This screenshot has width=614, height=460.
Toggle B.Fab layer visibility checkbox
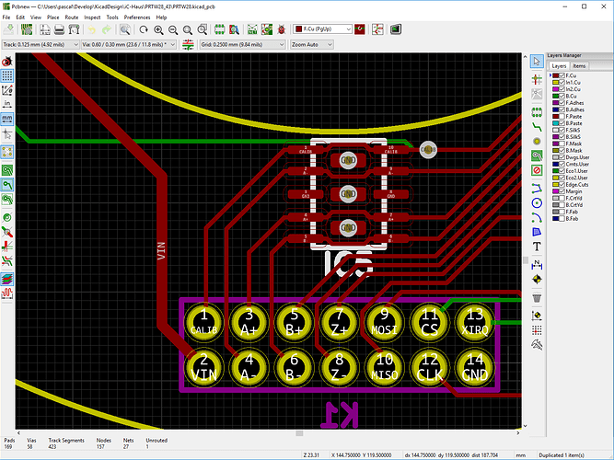pos(562,219)
